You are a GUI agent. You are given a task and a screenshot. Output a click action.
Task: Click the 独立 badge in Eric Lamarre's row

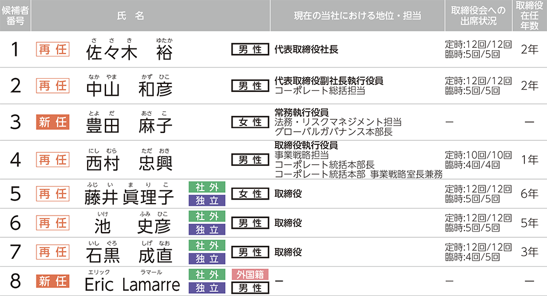(206, 287)
